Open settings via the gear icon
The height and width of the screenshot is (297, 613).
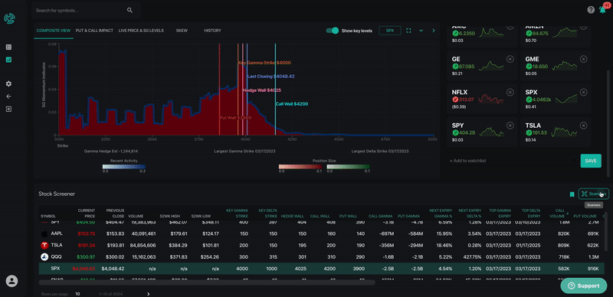pyautogui.click(x=9, y=84)
